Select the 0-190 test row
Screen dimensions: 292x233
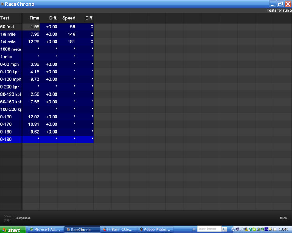(11, 139)
